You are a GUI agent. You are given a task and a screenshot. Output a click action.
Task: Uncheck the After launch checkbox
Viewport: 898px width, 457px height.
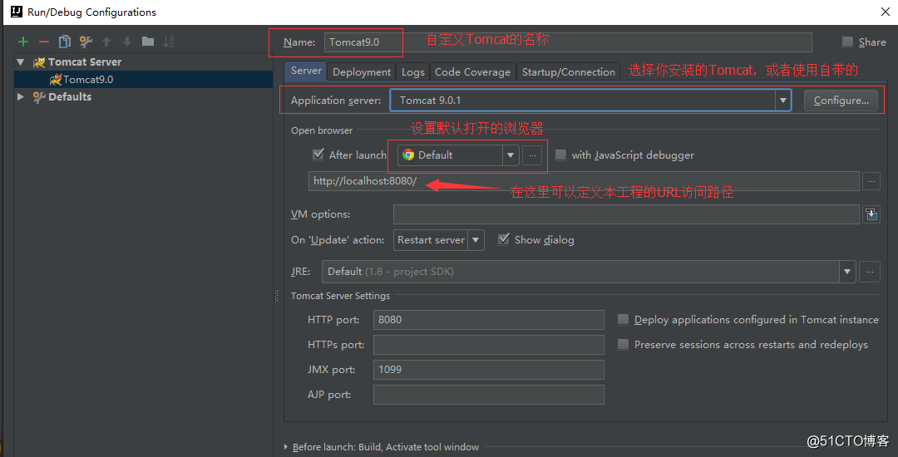[x=318, y=155]
